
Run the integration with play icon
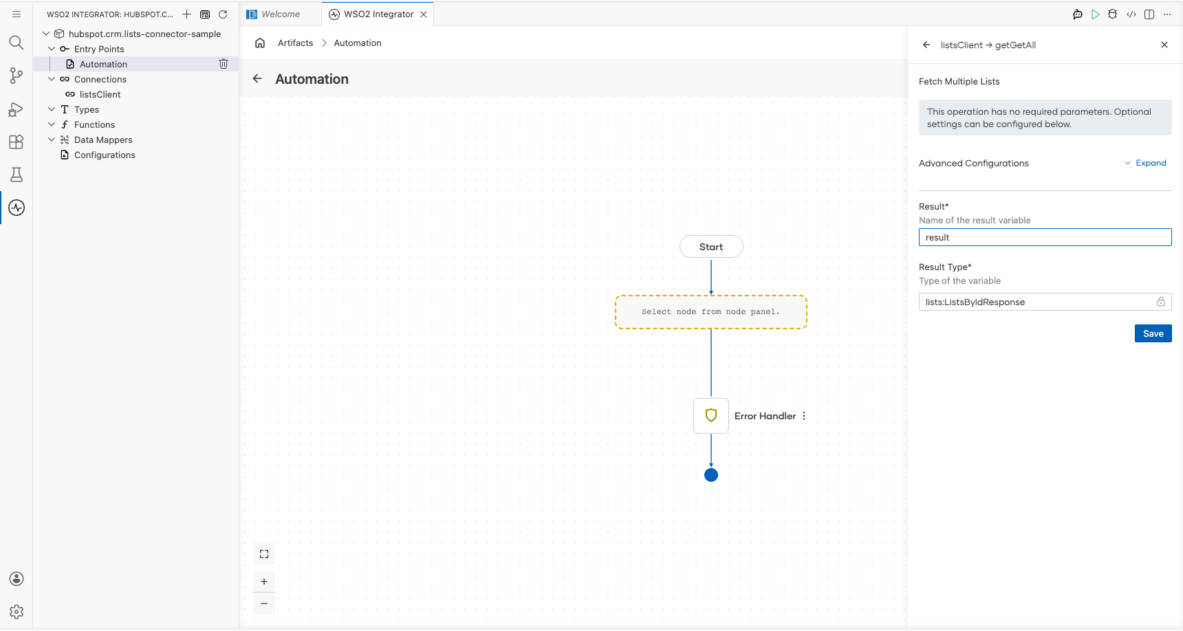click(1096, 14)
